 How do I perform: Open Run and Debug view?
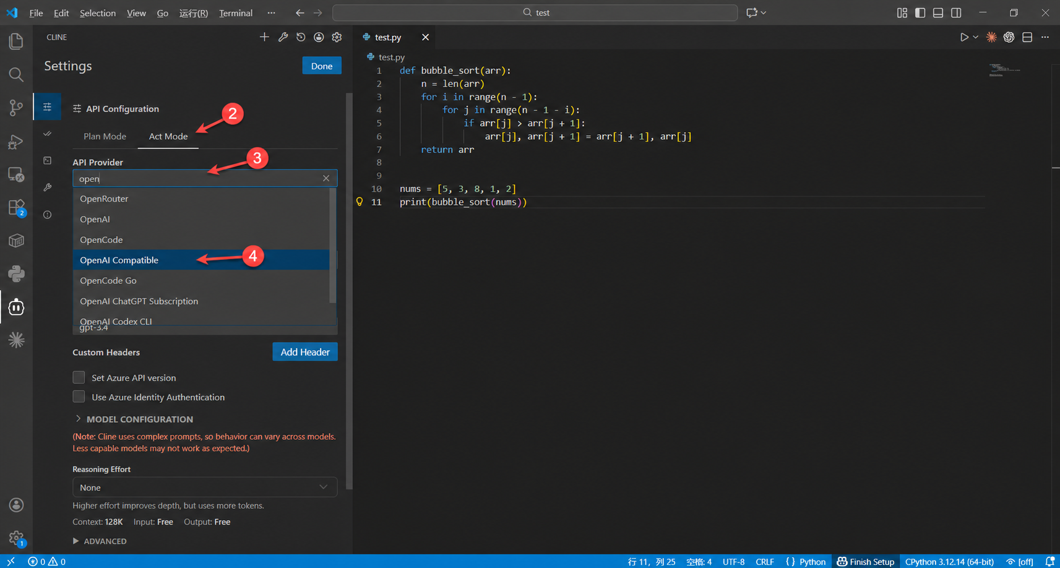pyautogui.click(x=16, y=142)
